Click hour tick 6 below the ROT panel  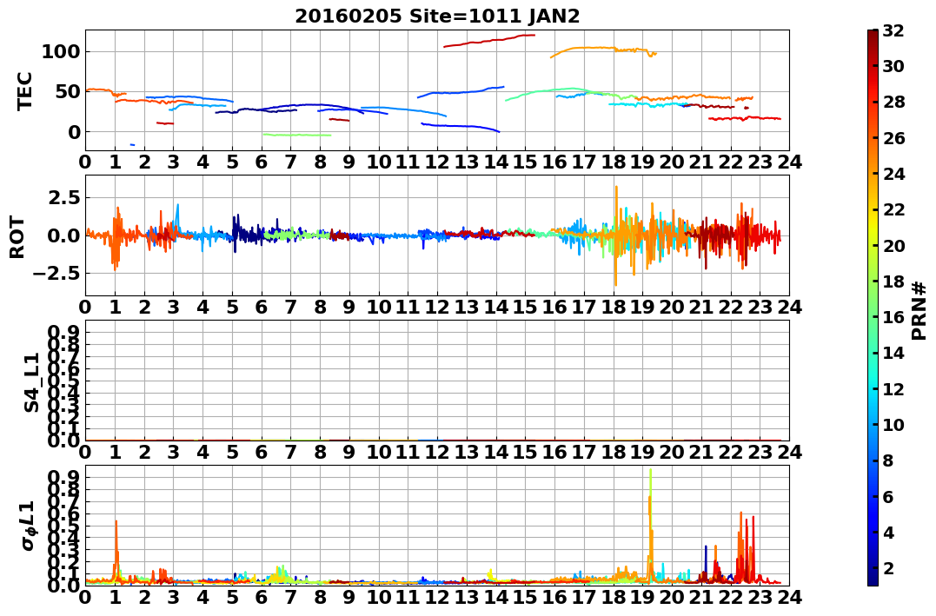[262, 308]
